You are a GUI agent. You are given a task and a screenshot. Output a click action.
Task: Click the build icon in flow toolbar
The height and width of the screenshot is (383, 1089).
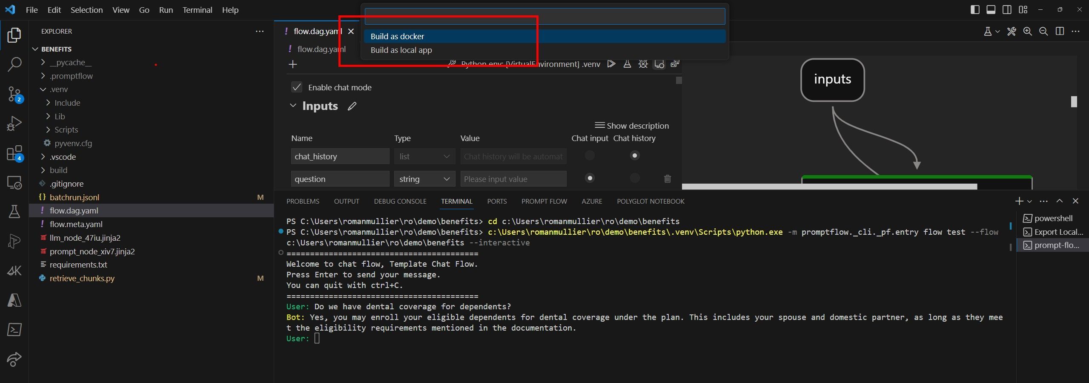659,64
